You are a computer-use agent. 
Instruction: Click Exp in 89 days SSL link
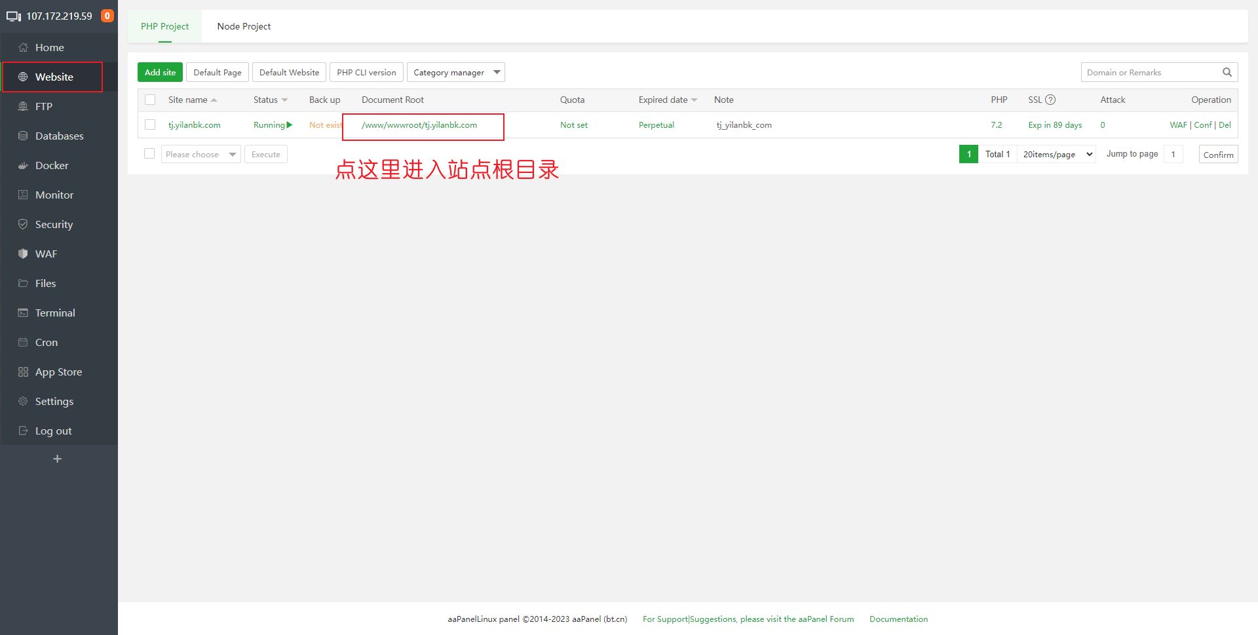point(1055,125)
